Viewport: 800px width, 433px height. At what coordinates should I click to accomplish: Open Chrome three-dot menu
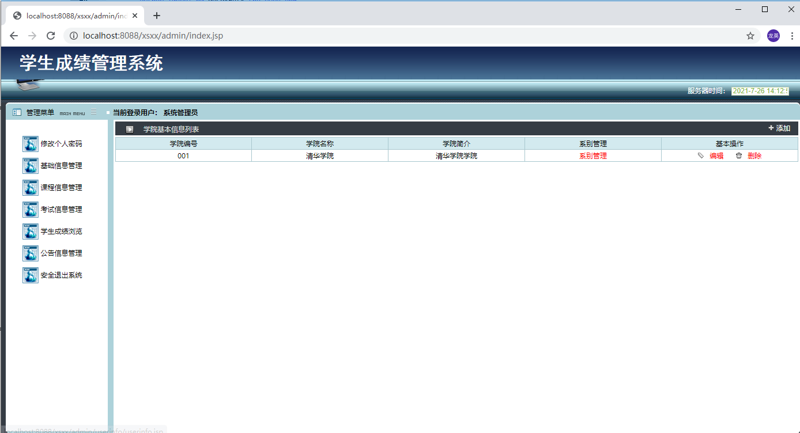pyautogui.click(x=792, y=36)
